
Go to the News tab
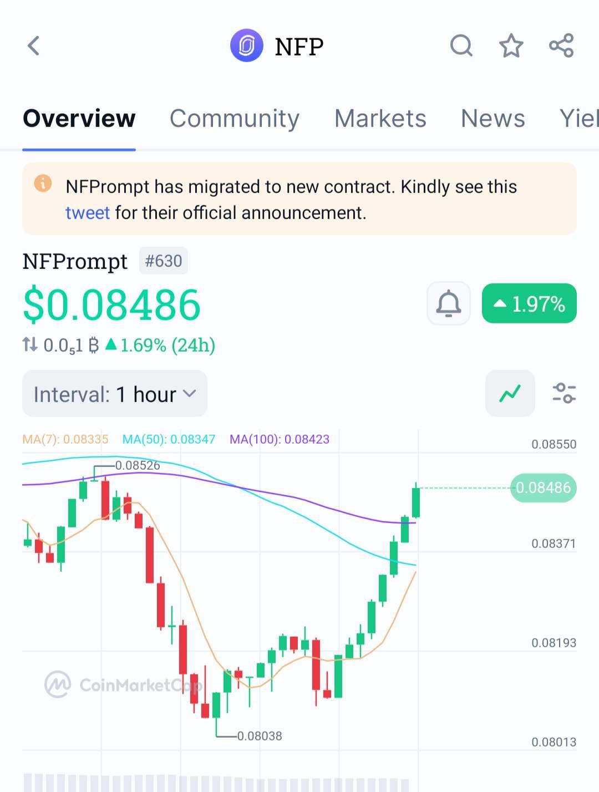493,118
